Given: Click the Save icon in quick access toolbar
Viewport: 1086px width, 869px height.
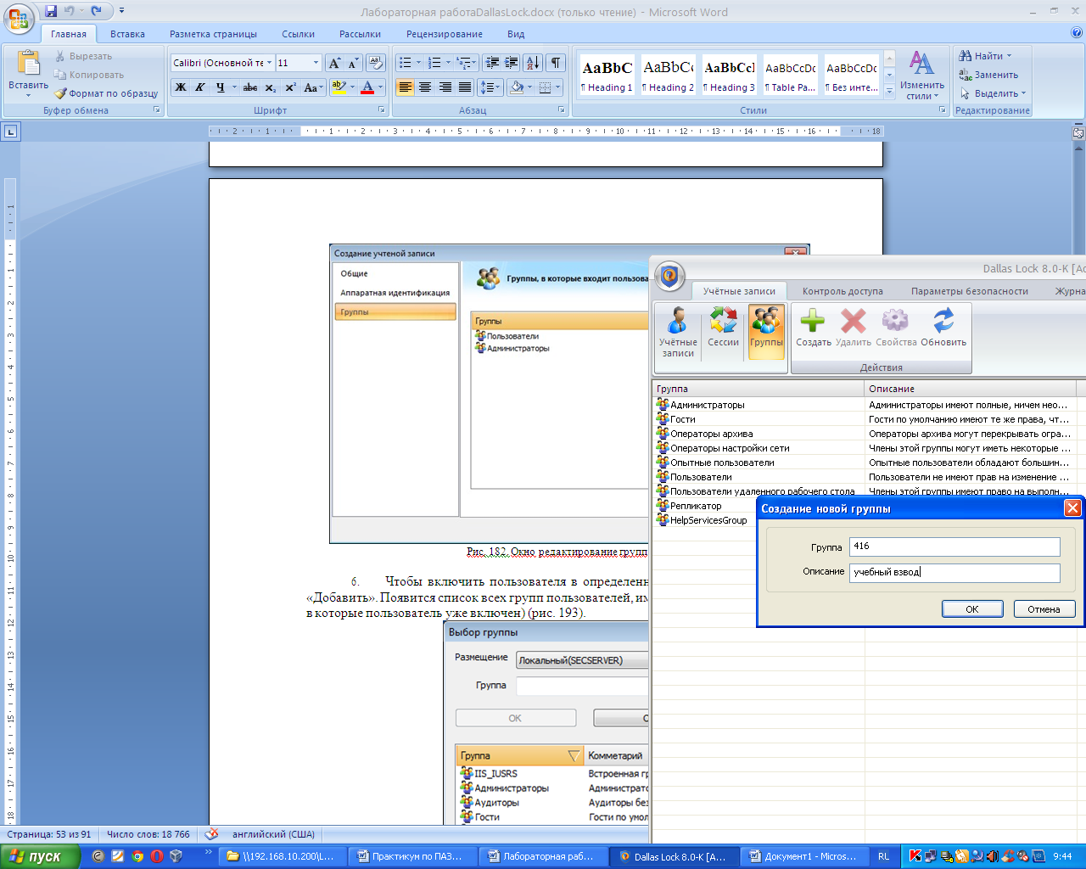Looking at the screenshot, I should coord(51,11).
